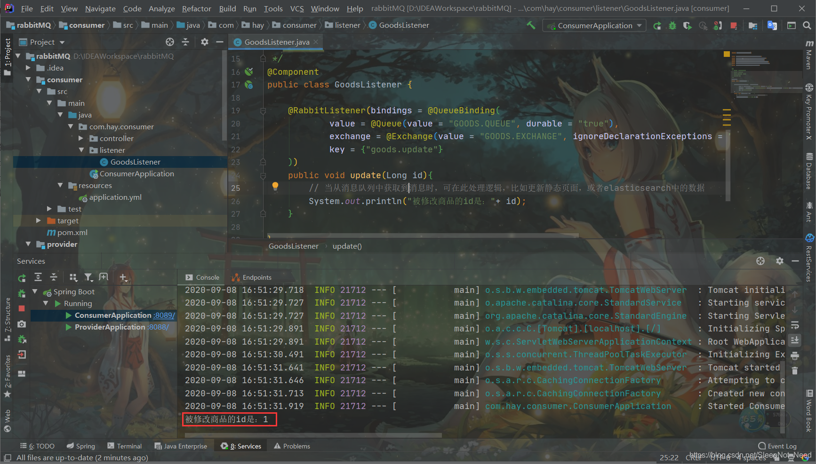Collapse the Spring Boot services node
Screen dimensions: 816x464
35,291
